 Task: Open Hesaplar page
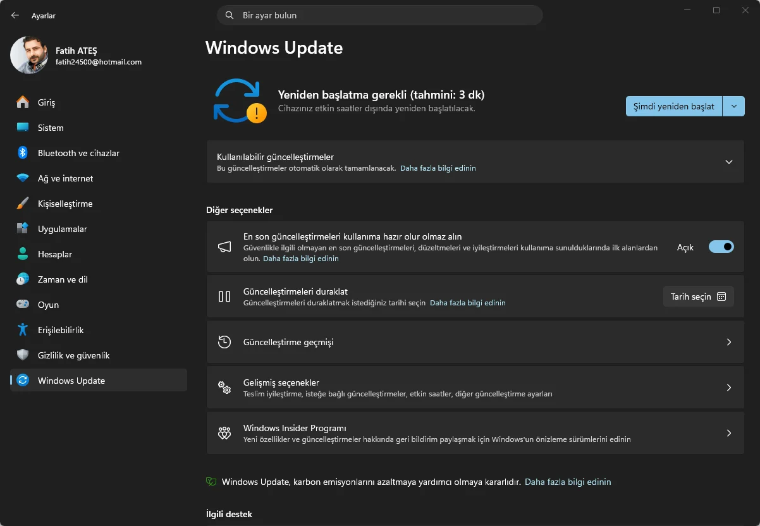pos(99,254)
